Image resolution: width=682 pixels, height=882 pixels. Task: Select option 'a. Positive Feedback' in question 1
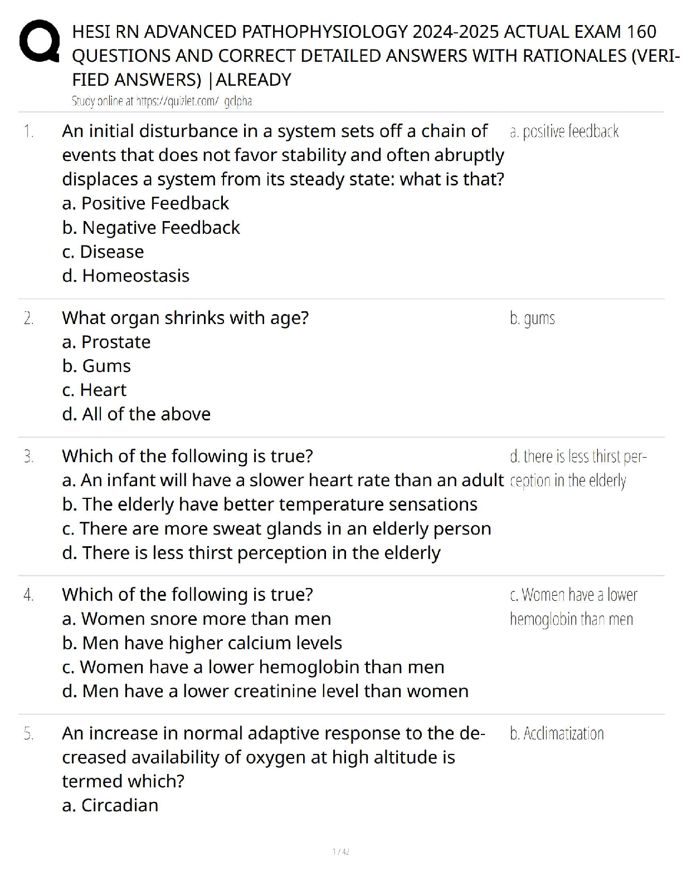(145, 203)
